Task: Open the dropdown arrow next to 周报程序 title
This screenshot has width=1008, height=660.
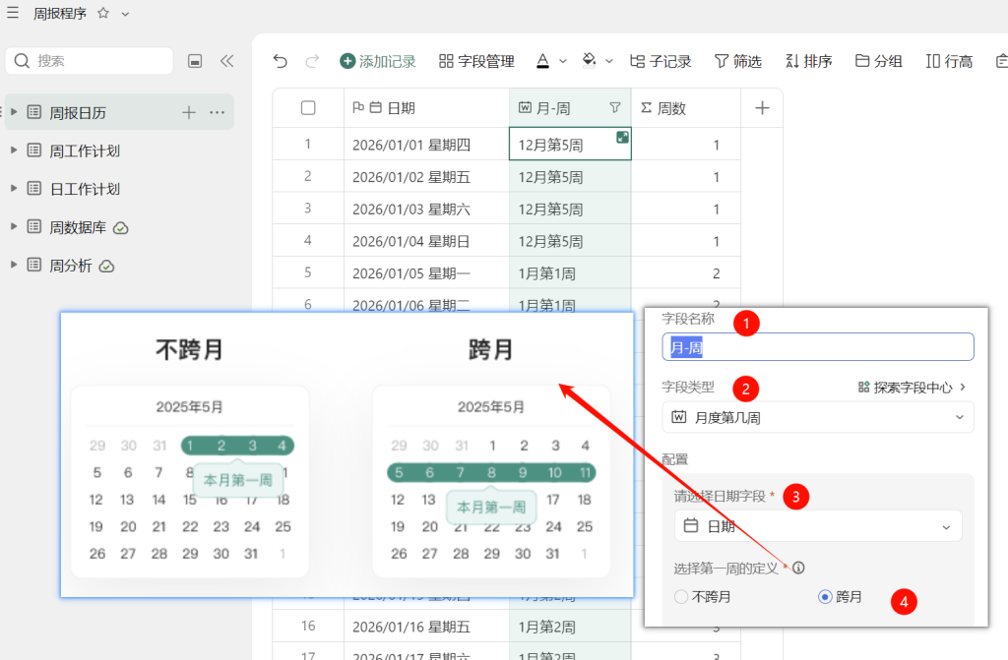Action: point(125,14)
